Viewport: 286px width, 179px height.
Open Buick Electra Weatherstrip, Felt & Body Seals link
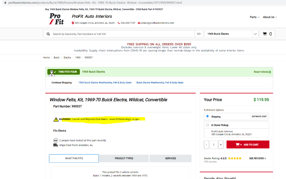tap(160, 82)
